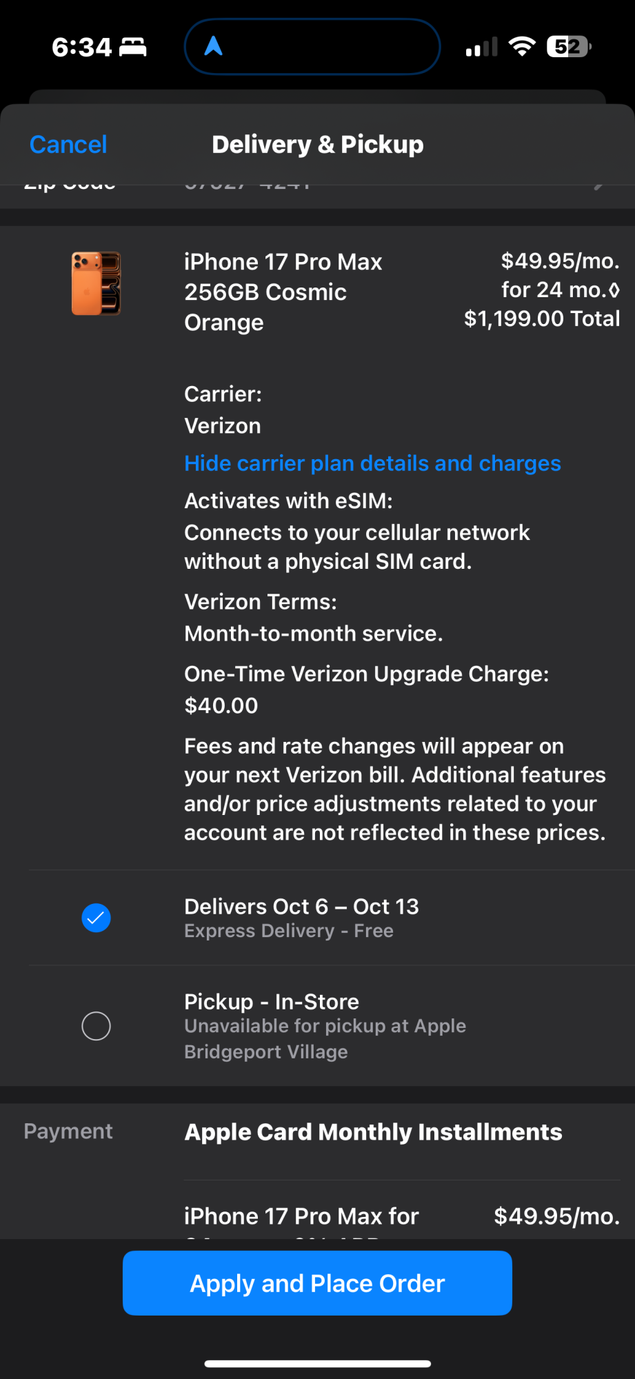The height and width of the screenshot is (1379, 635).
Task: Tap the battery level indicator
Action: click(x=569, y=47)
